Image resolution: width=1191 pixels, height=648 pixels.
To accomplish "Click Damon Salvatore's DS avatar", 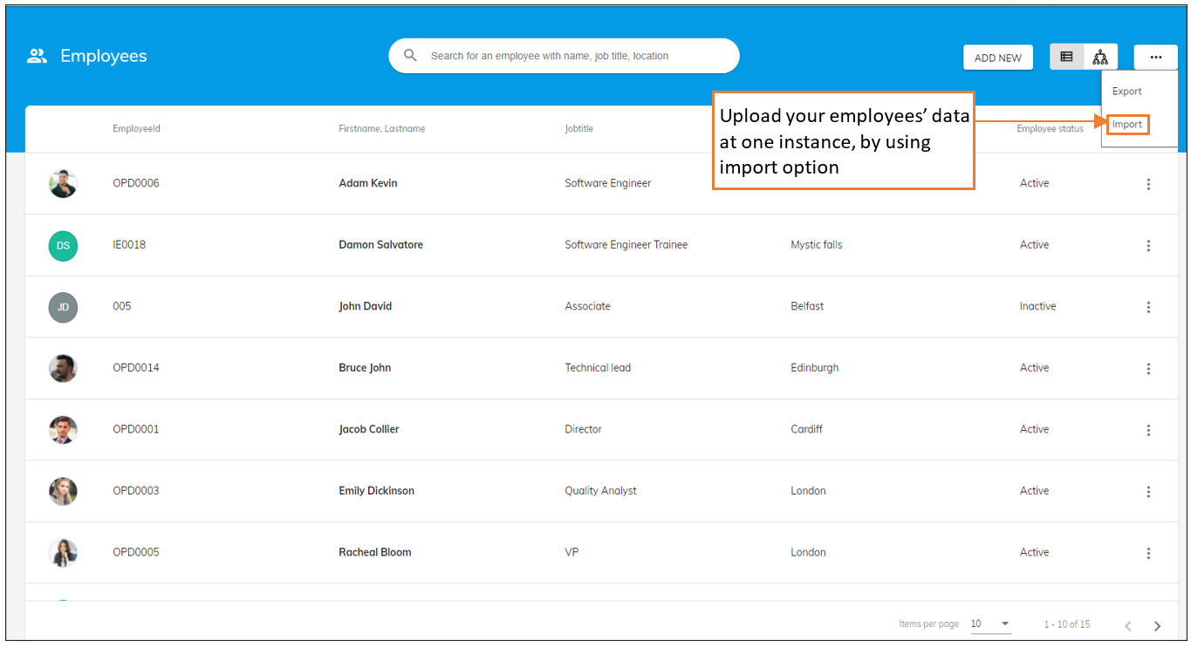I will [x=62, y=245].
